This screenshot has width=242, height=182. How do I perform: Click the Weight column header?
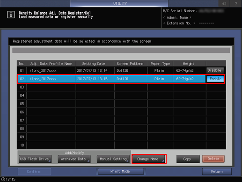pyautogui.click(x=188, y=64)
